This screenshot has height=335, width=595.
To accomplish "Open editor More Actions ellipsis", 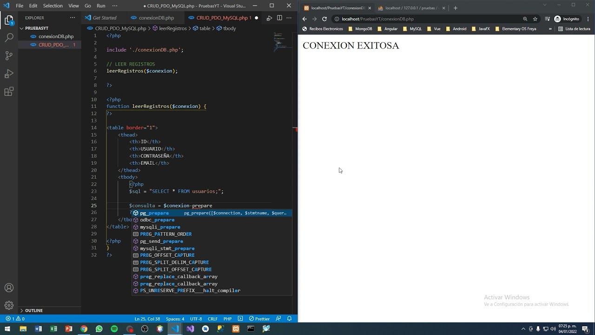I will [290, 18].
